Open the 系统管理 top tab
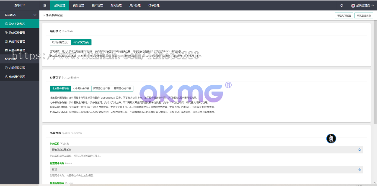The height and width of the screenshot is (186, 377). [59, 5]
